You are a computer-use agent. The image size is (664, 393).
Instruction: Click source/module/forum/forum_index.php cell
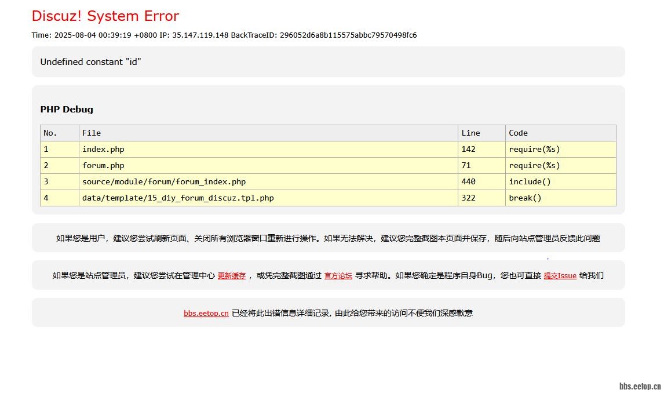click(x=268, y=181)
